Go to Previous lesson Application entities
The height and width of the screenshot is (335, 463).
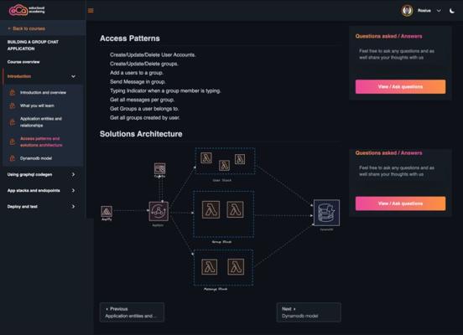132,312
